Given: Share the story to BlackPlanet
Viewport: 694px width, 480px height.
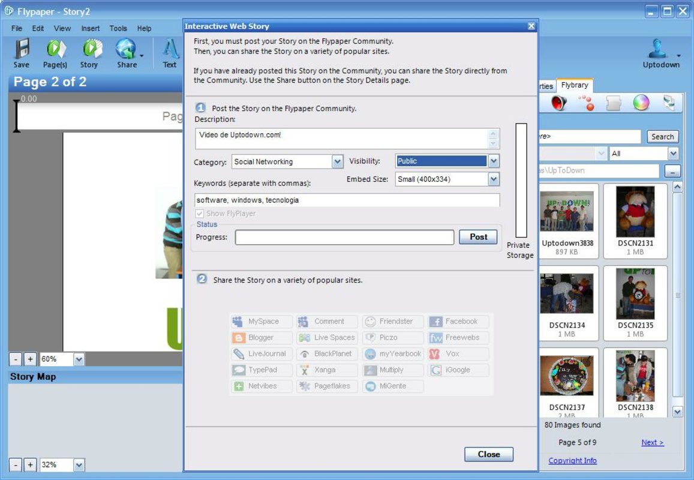Looking at the screenshot, I should 327,353.
